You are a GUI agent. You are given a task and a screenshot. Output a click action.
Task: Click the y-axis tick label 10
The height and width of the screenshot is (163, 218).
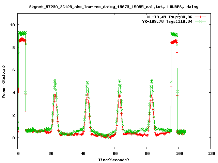12,25
